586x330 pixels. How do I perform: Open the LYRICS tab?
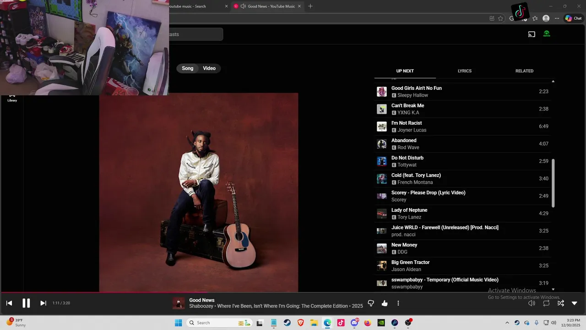coord(465,71)
